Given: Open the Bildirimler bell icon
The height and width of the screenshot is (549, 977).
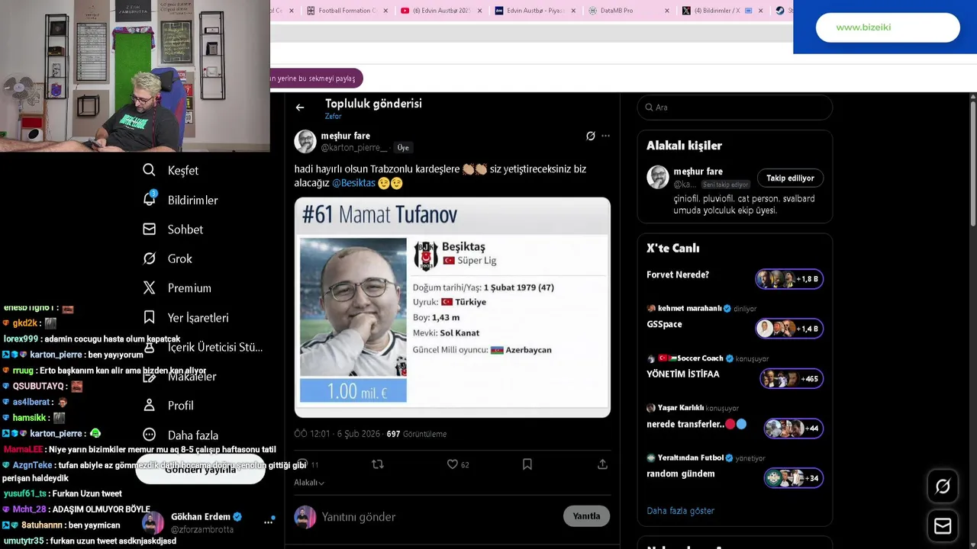Looking at the screenshot, I should coord(150,199).
